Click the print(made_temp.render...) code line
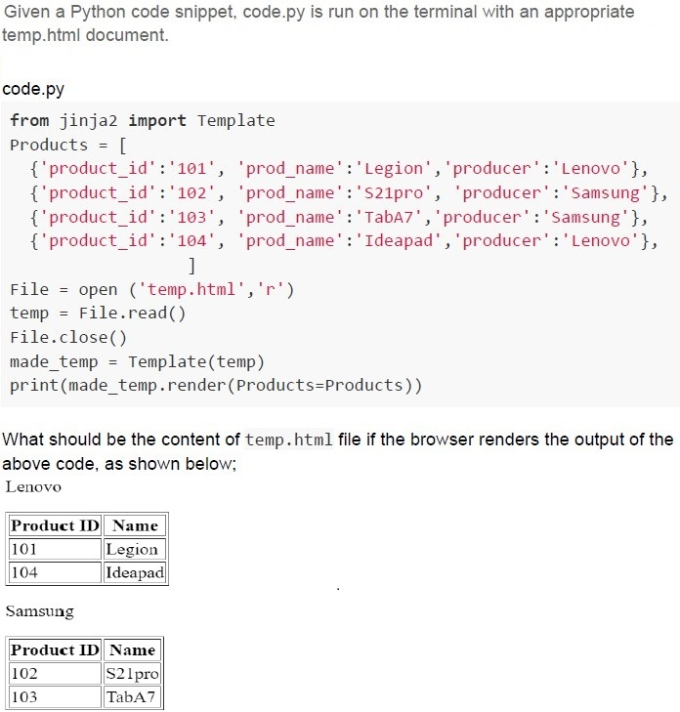 coord(216,386)
